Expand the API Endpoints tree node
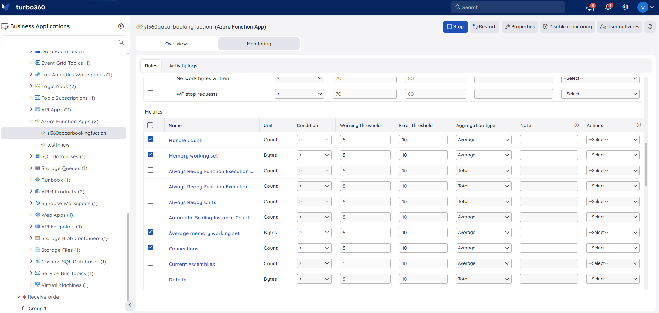The image size is (659, 313). pyautogui.click(x=31, y=226)
